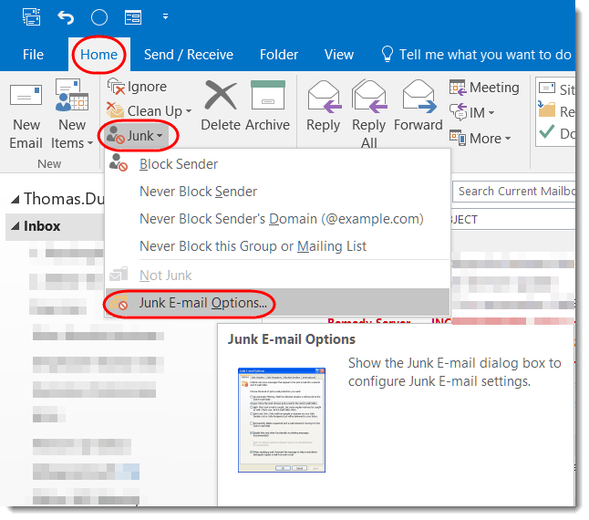Viewport: 589px width, 520px height.
Task: Click the reading pane layout icon in title bar
Action: point(133,17)
